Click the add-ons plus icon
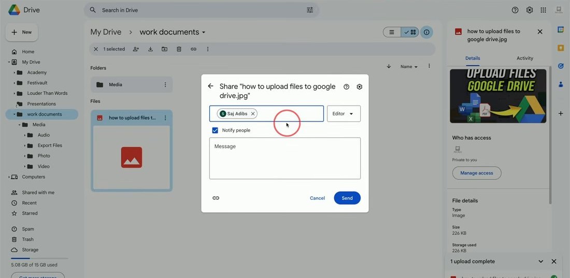The image size is (570, 278). 561,114
